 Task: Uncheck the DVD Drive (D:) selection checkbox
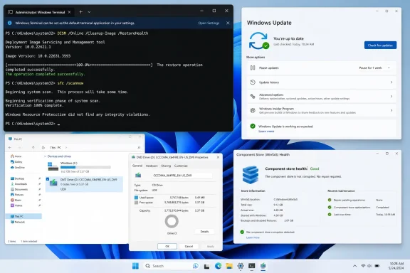pos(47,179)
